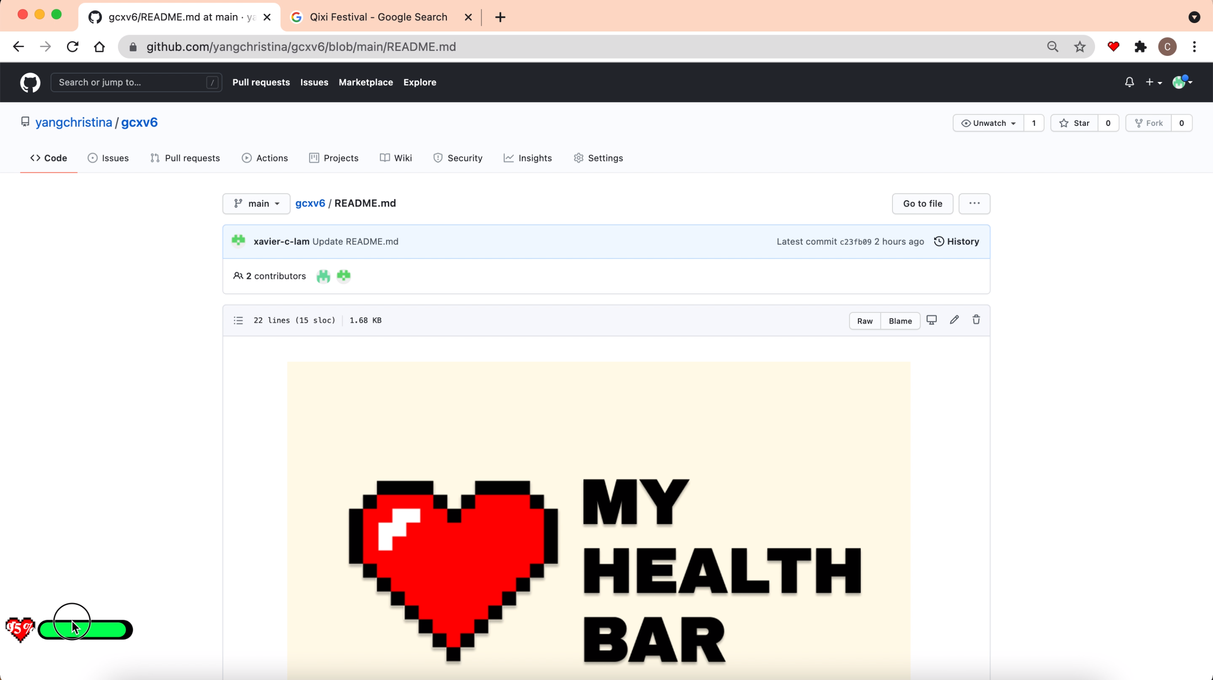Toggle the file outline list icon
1213x680 pixels.
[x=238, y=320]
